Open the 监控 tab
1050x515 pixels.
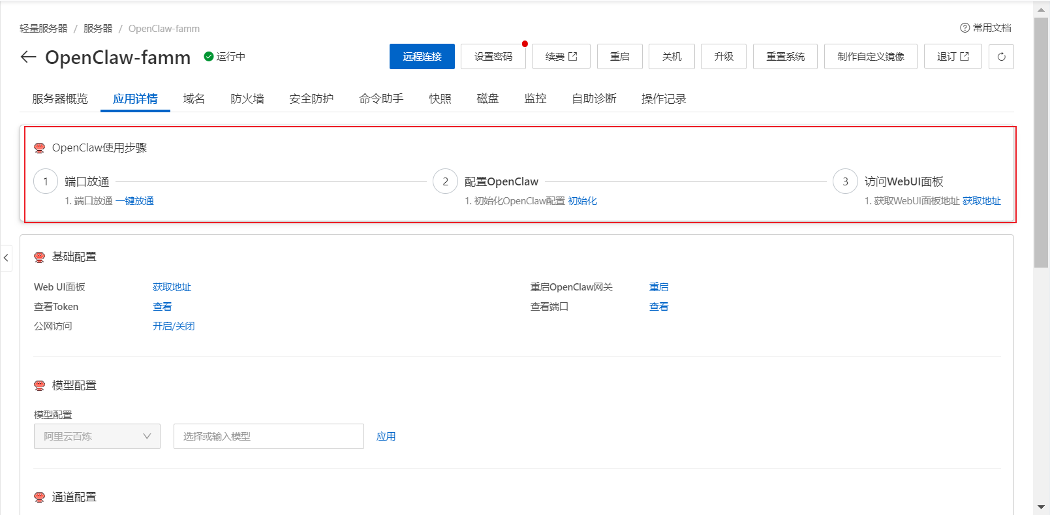tap(536, 99)
